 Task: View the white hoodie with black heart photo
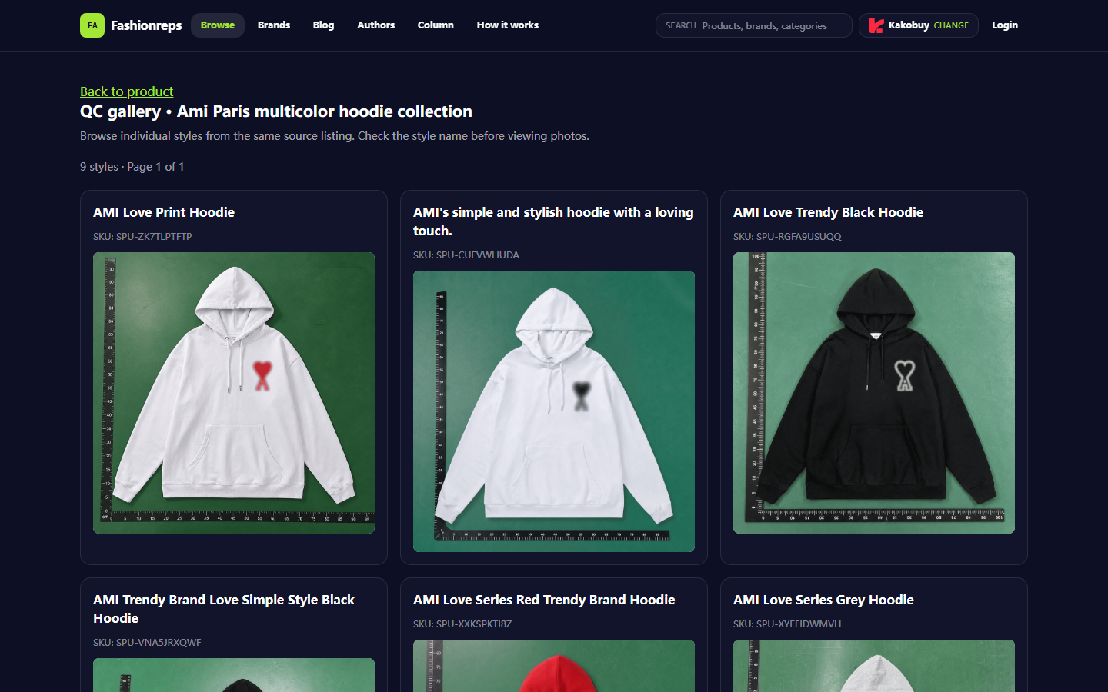[x=554, y=411]
